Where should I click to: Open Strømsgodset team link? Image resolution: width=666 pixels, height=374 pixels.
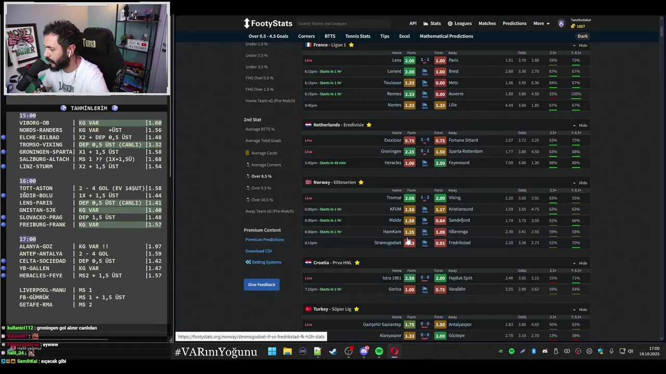click(388, 243)
